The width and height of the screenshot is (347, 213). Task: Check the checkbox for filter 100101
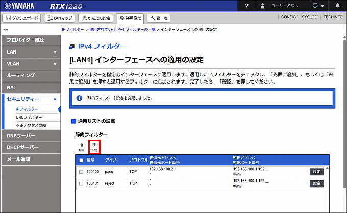[81, 184]
